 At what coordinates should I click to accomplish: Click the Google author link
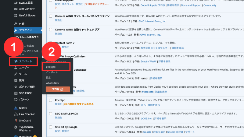click(147, 132)
